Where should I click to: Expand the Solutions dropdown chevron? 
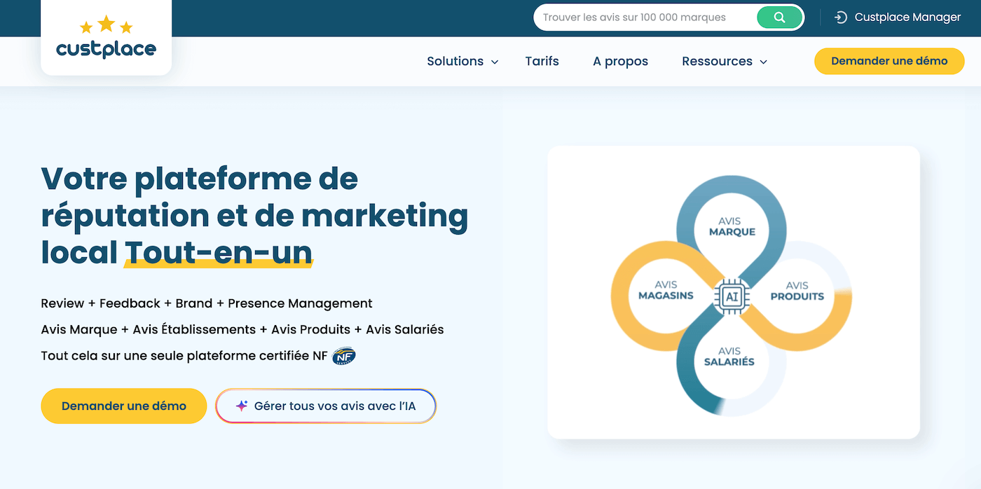495,62
